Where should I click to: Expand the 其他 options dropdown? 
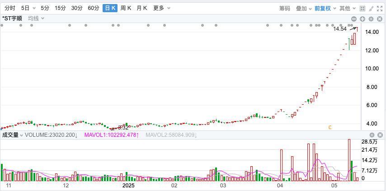347,9
